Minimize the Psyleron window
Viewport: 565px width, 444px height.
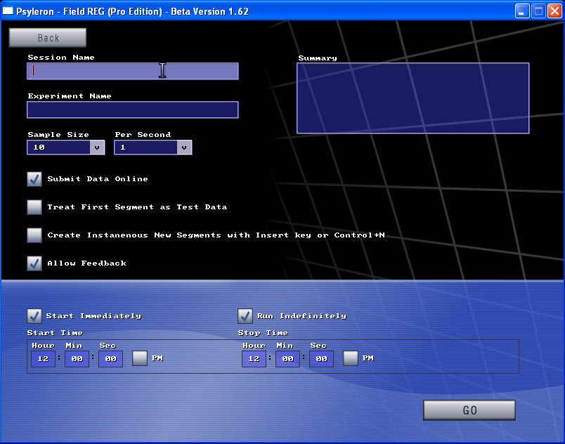click(522, 11)
